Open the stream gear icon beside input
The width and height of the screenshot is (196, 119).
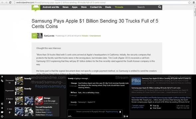(x=127, y=116)
